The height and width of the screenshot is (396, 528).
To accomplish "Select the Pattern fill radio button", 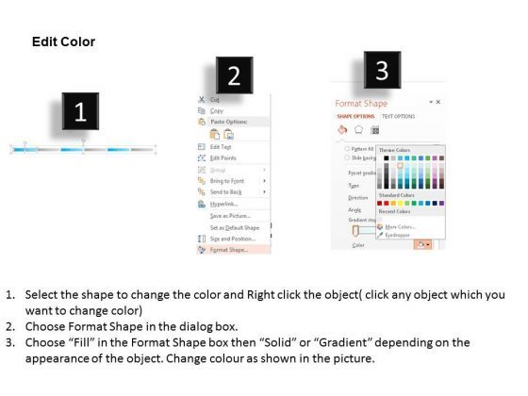I will (347, 149).
